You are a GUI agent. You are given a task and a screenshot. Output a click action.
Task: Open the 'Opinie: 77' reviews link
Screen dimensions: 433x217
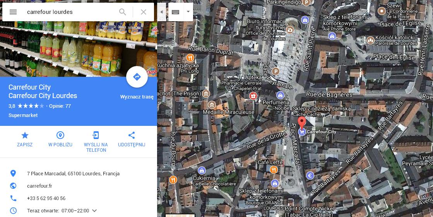tap(60, 106)
